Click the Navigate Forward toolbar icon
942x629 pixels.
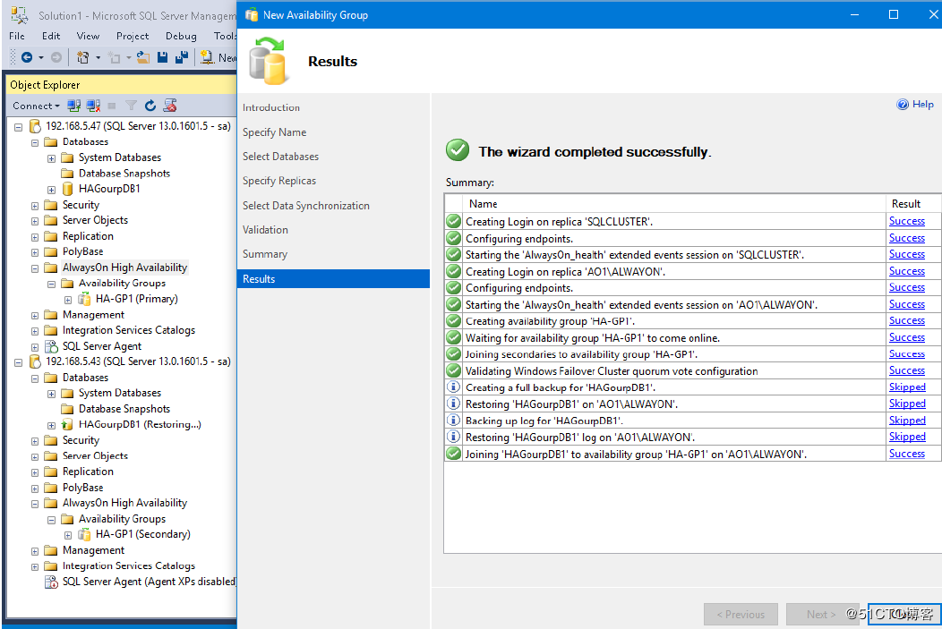[56, 57]
